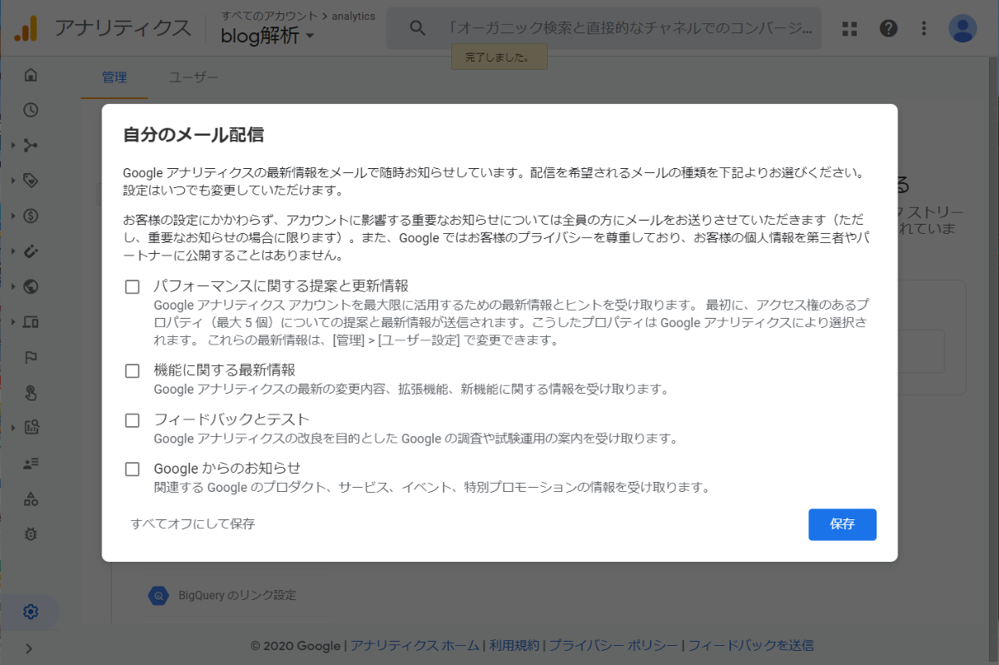Expand arrow beside the dollar-sign icon
The height and width of the screenshot is (665, 999).
pyautogui.click(x=13, y=216)
